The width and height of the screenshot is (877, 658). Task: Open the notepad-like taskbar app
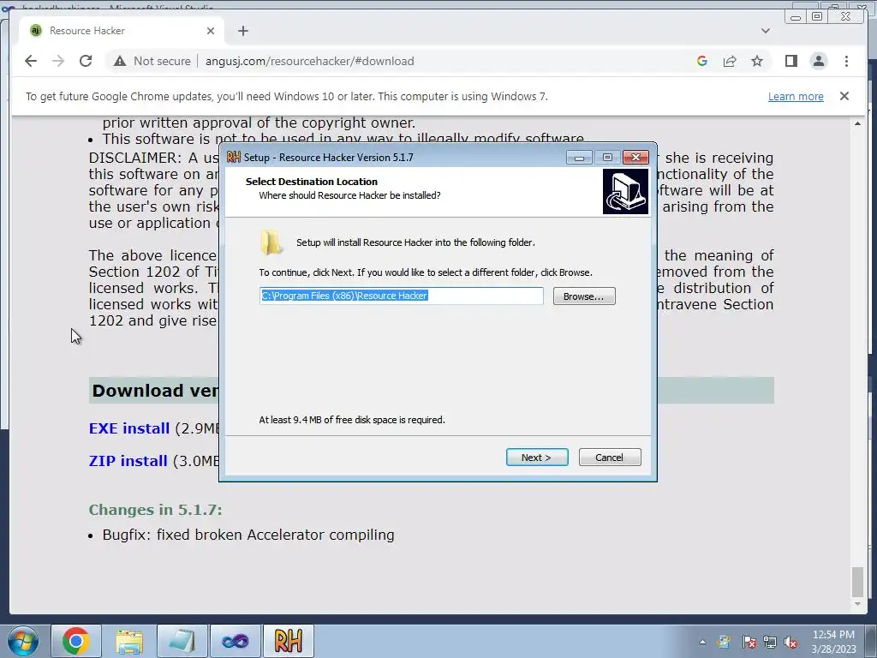(182, 641)
